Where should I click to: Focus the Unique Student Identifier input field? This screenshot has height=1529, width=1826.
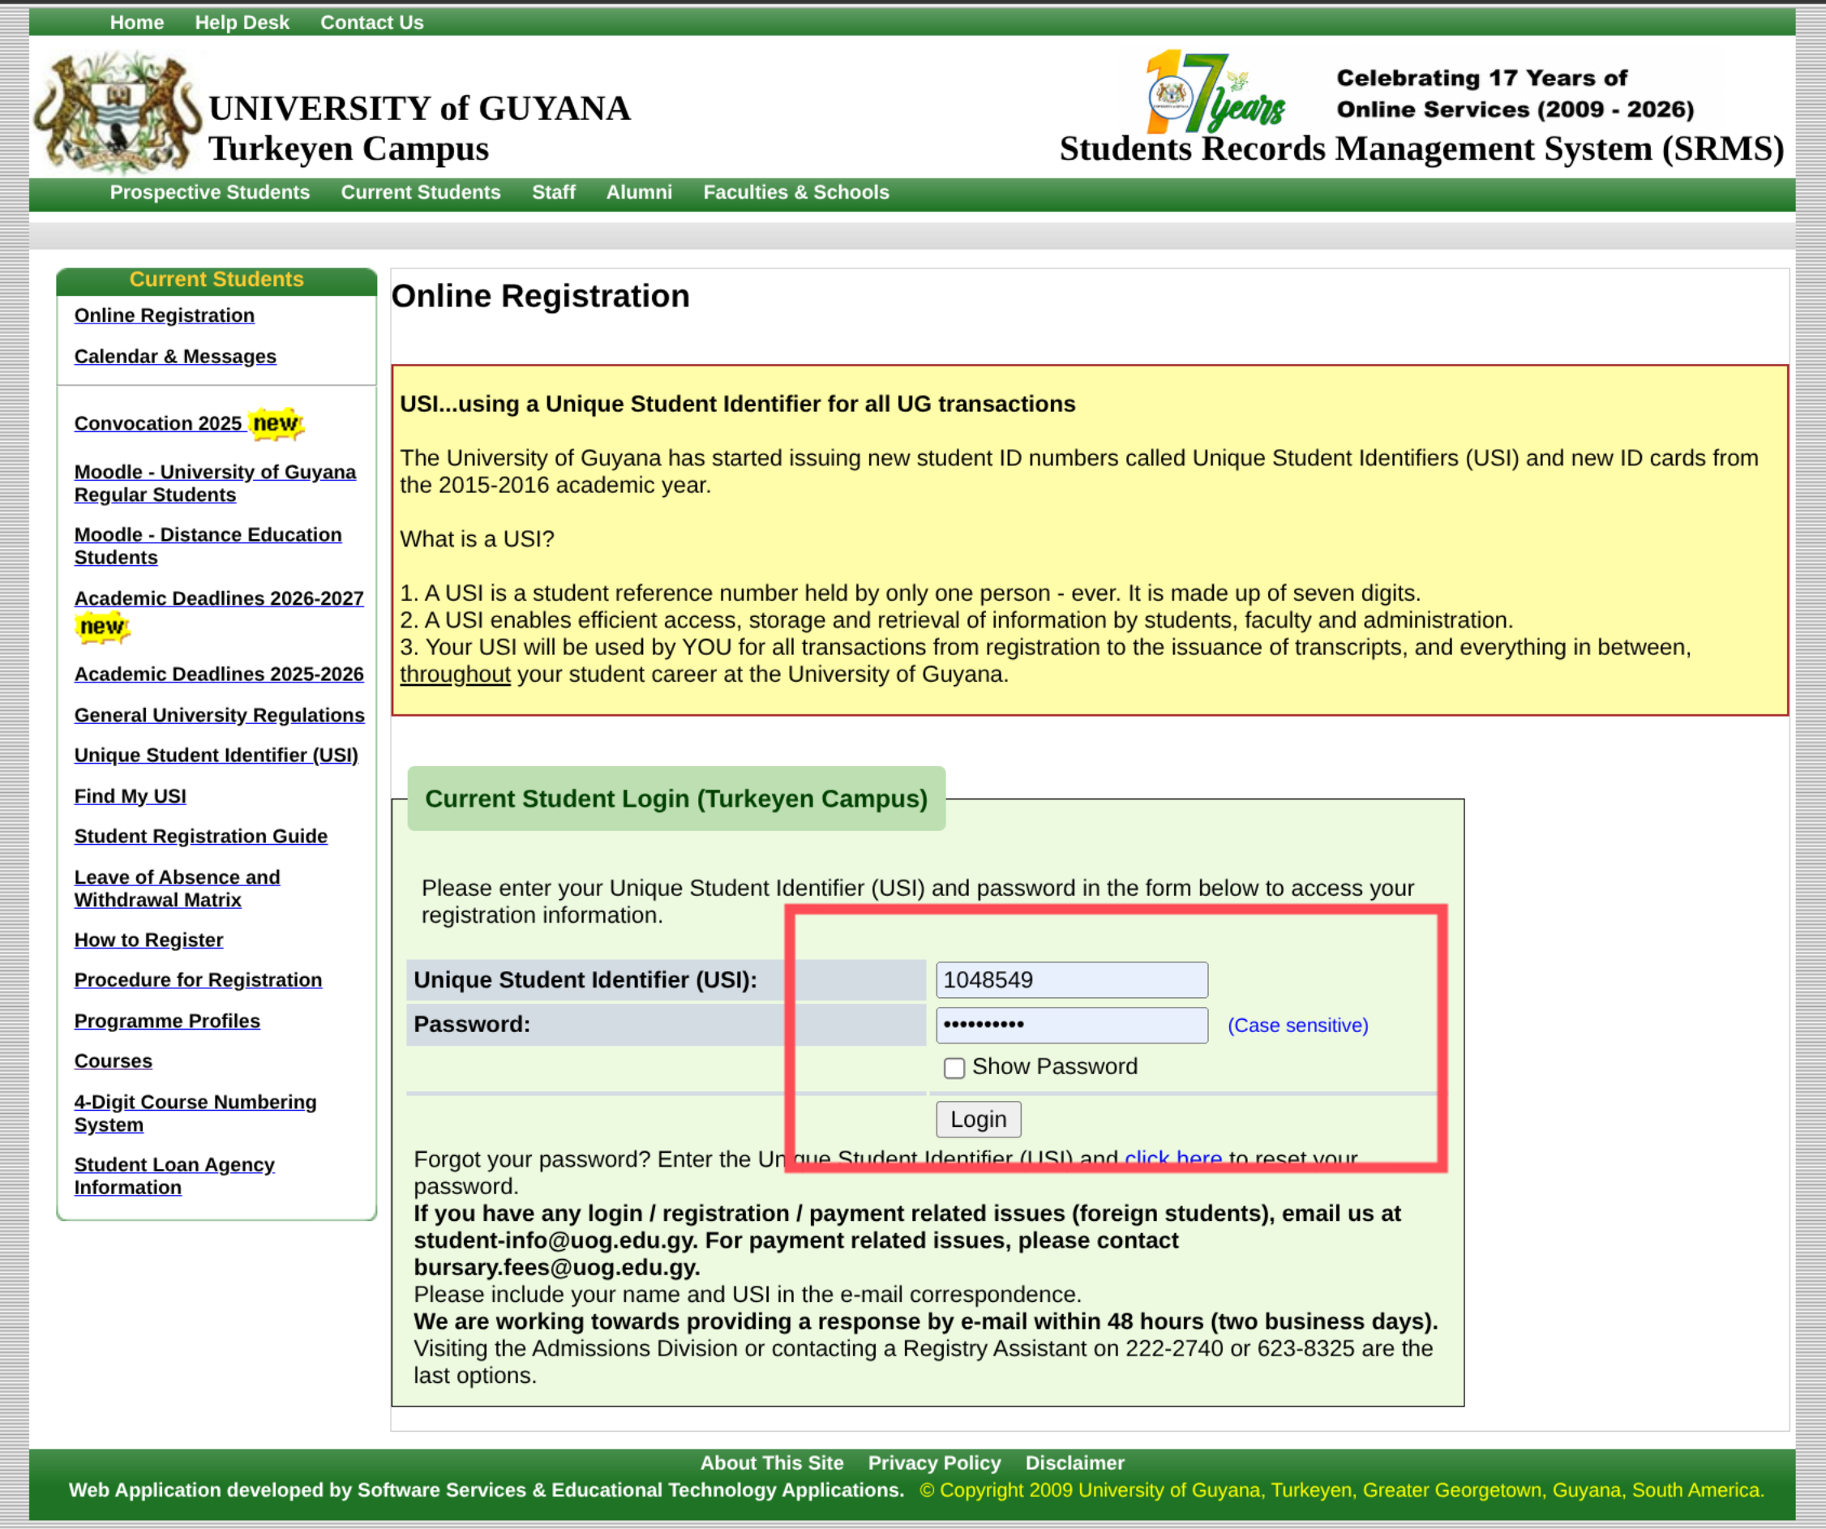1071,979
